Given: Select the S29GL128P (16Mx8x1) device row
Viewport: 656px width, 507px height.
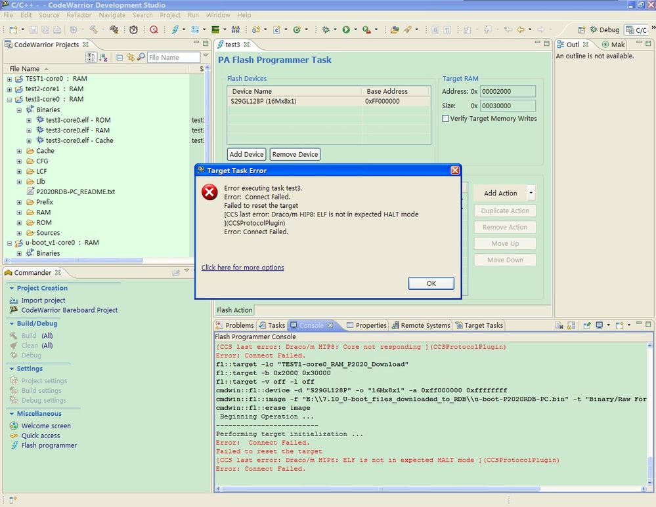Looking at the screenshot, I should 329,101.
